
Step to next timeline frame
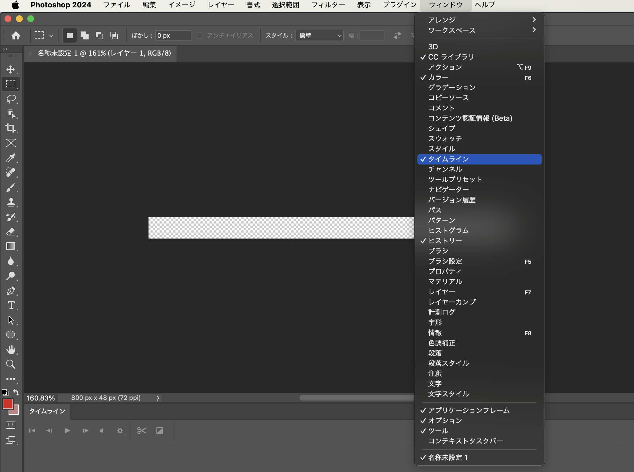click(x=85, y=431)
